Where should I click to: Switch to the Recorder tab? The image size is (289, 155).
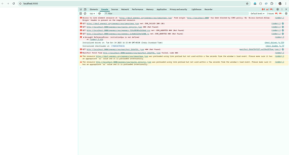tap(209, 9)
